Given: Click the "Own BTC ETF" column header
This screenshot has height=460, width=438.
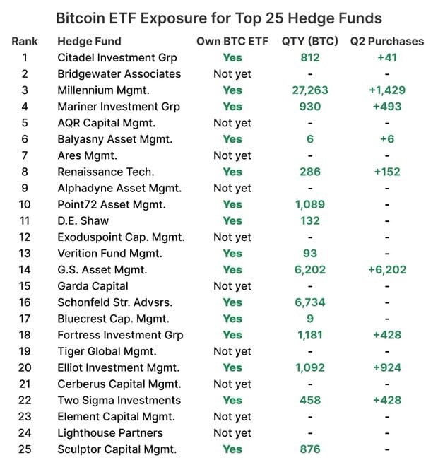Looking at the screenshot, I should click(x=232, y=41).
